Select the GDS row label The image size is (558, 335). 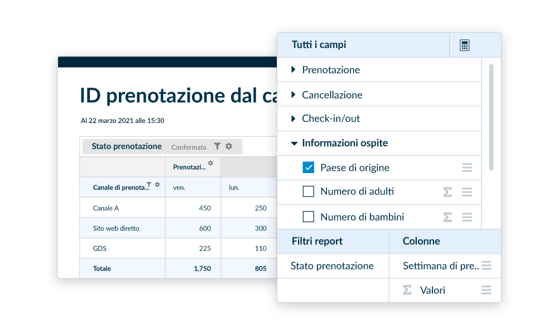coord(100,248)
